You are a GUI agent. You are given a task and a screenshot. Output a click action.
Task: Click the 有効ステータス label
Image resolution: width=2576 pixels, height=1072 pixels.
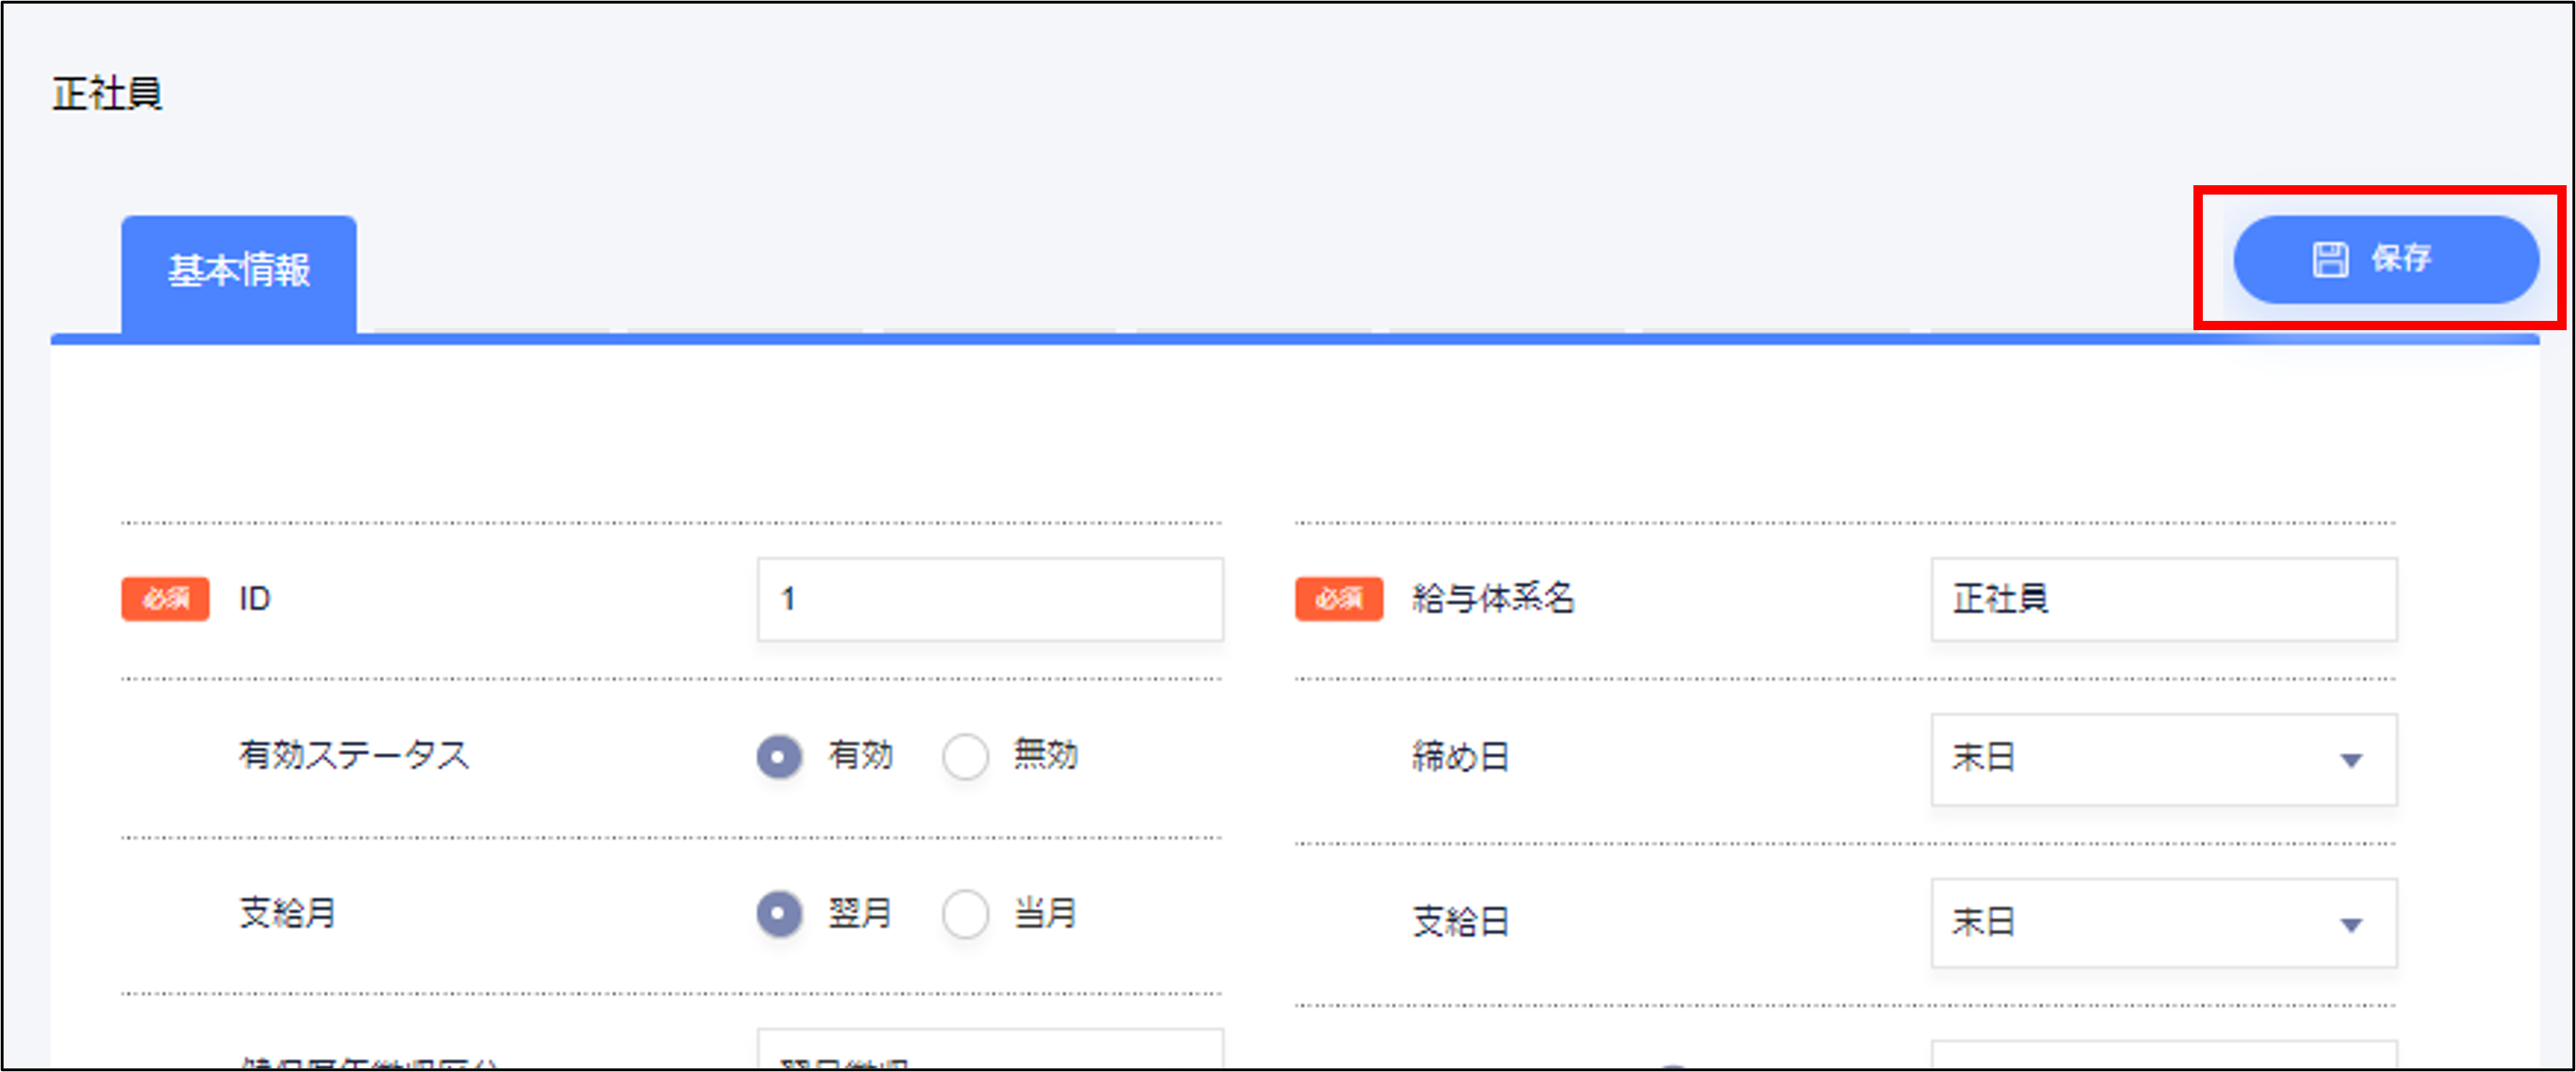(x=353, y=755)
